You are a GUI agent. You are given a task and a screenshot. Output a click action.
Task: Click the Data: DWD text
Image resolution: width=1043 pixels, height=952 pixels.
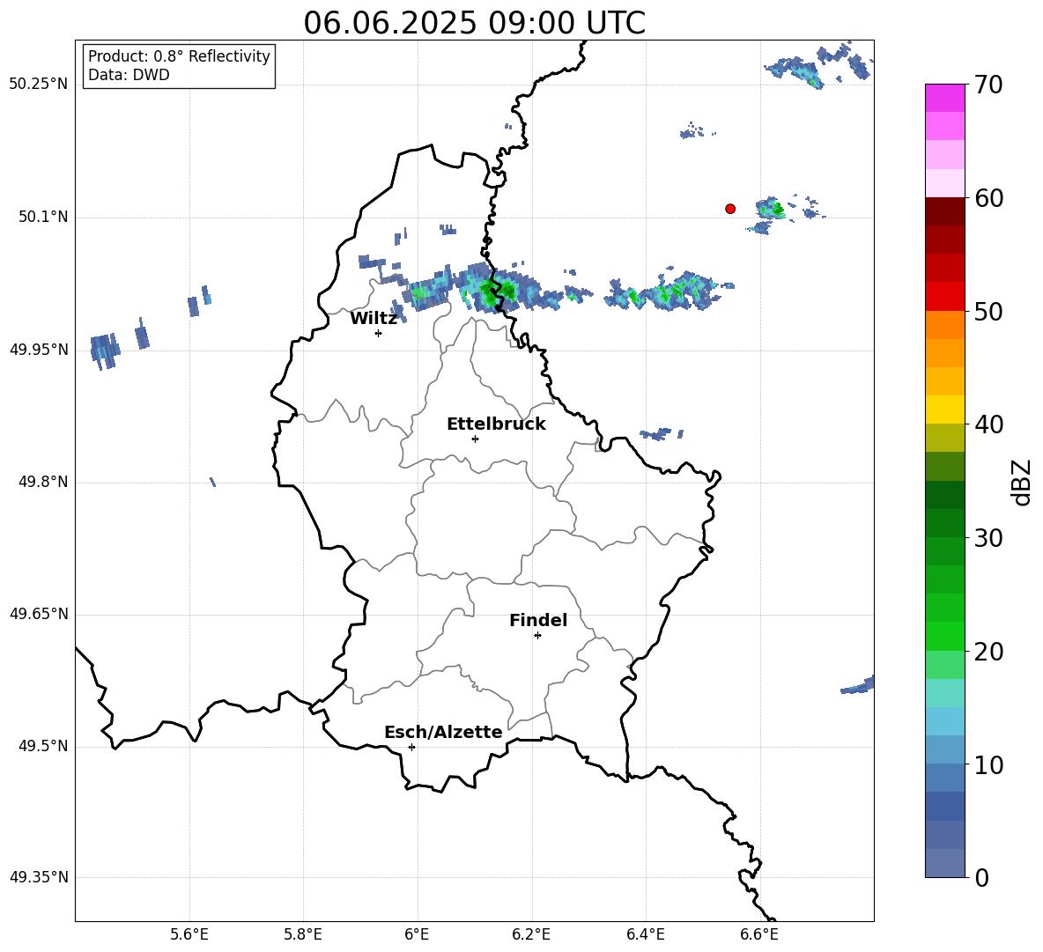click(x=129, y=75)
